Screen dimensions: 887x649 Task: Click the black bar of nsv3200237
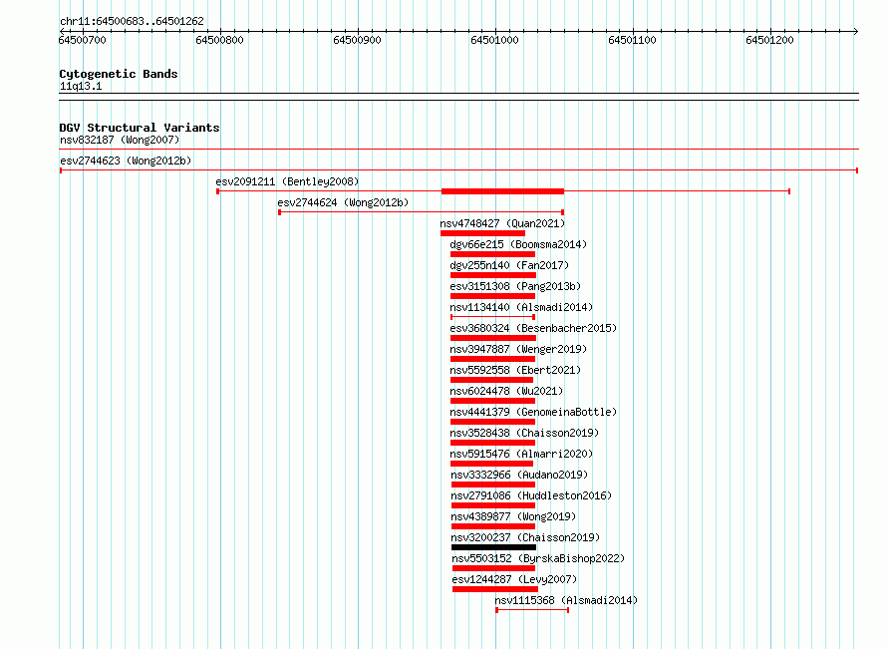pos(494,547)
